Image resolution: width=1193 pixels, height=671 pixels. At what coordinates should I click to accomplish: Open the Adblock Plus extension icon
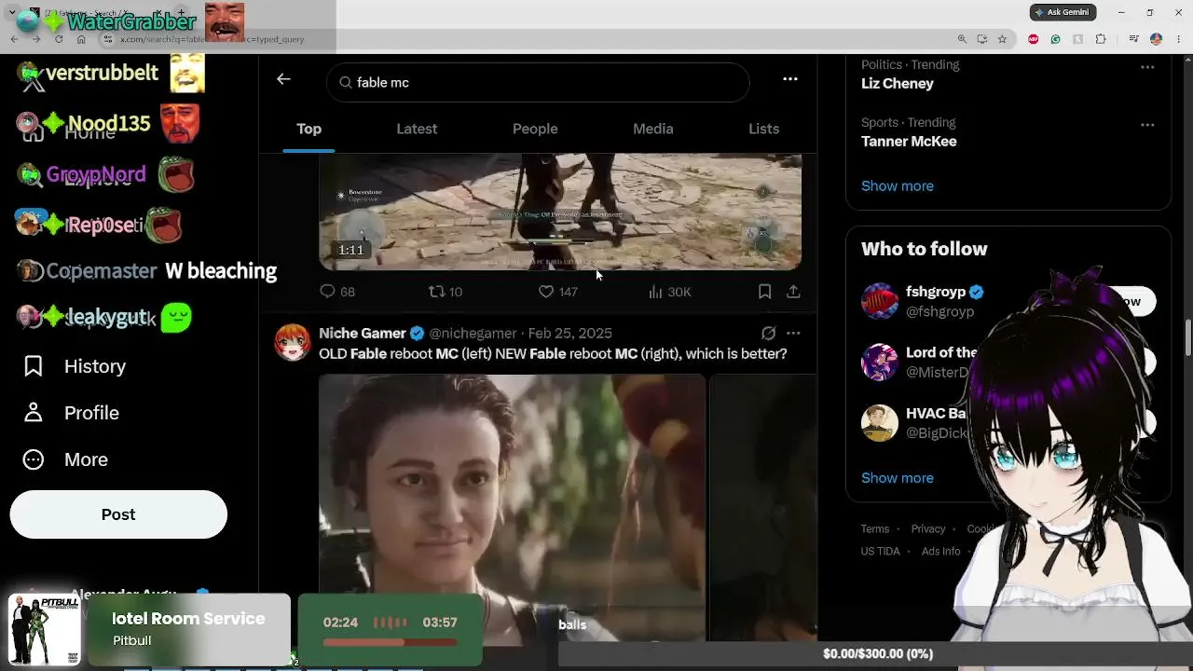tap(1033, 39)
